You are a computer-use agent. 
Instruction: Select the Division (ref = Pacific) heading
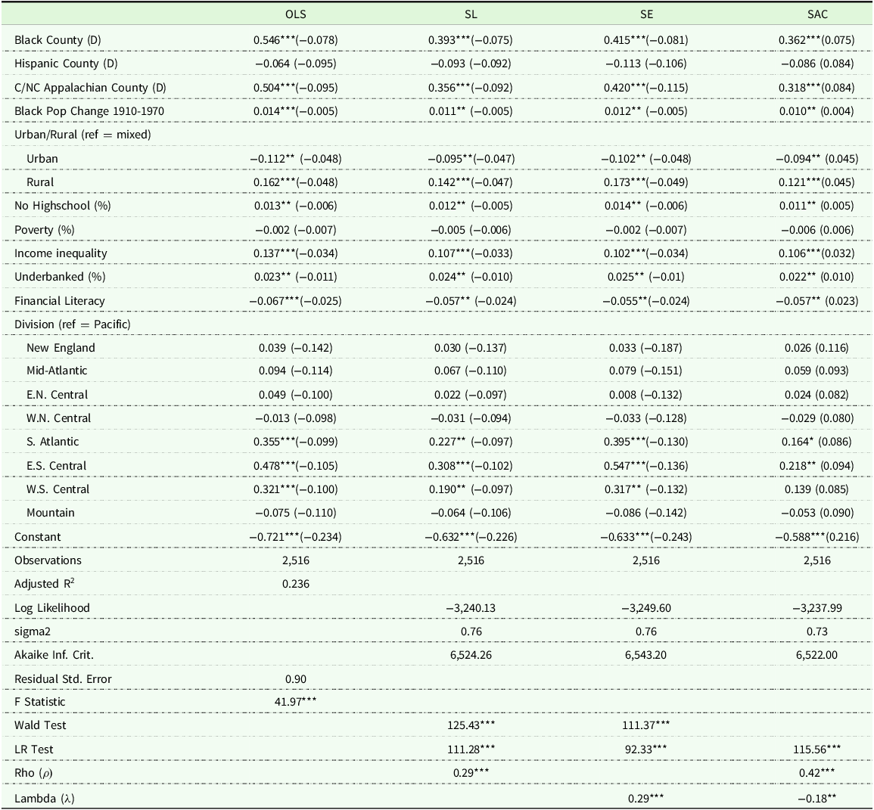(x=72, y=324)
